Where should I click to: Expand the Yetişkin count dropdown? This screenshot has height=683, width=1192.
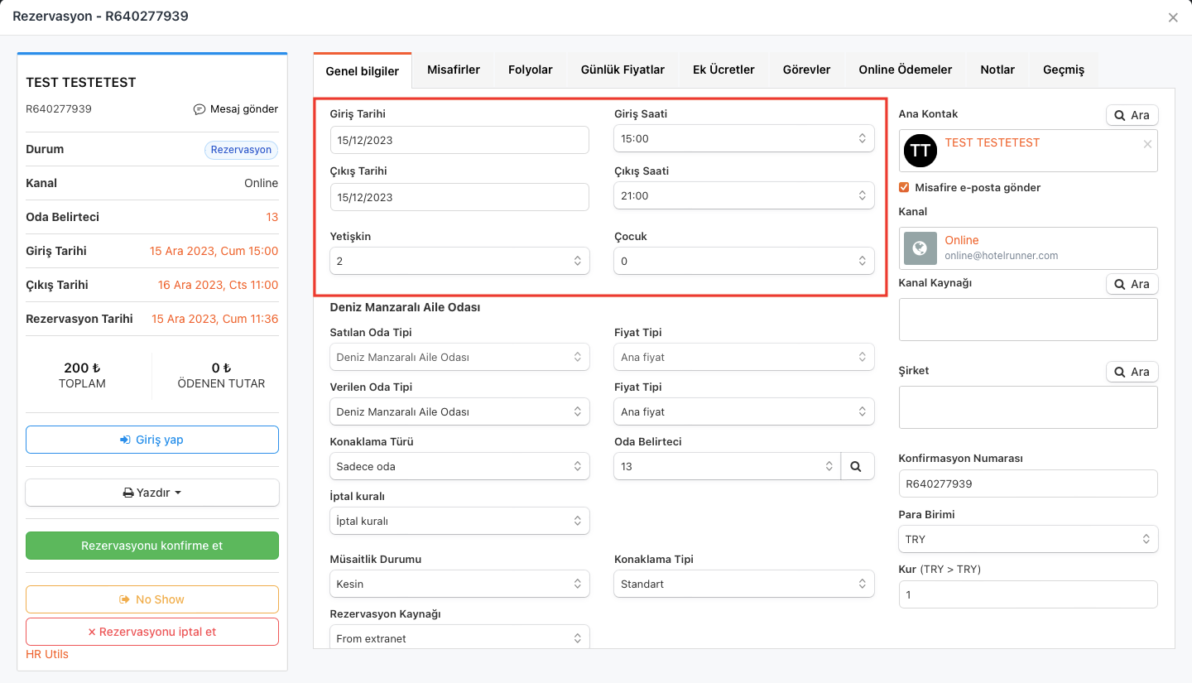coord(459,261)
